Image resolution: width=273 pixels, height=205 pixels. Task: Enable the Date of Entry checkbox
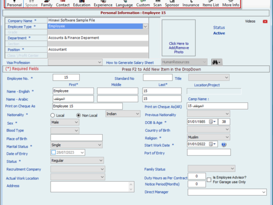pos(53,152)
